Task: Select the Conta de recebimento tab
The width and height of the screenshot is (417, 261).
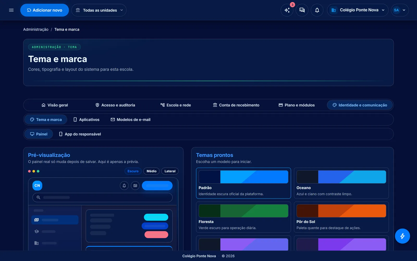Action: point(236,105)
